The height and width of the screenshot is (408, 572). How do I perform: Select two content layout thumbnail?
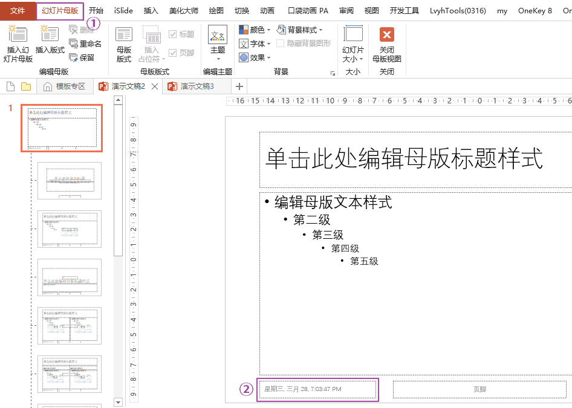tap(70, 326)
